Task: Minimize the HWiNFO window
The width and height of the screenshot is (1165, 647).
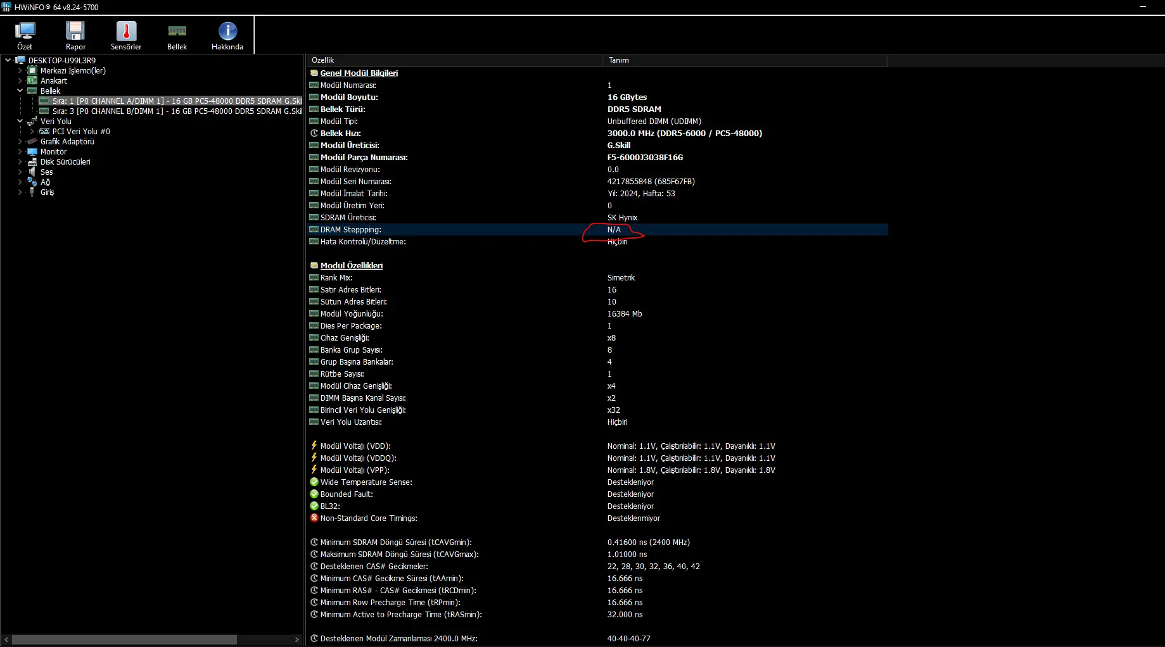Action: tap(1143, 7)
